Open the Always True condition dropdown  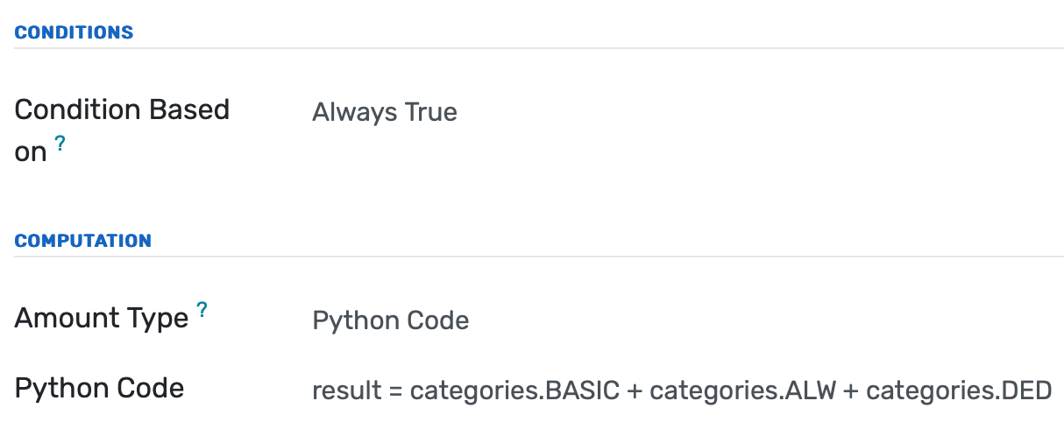(x=385, y=112)
